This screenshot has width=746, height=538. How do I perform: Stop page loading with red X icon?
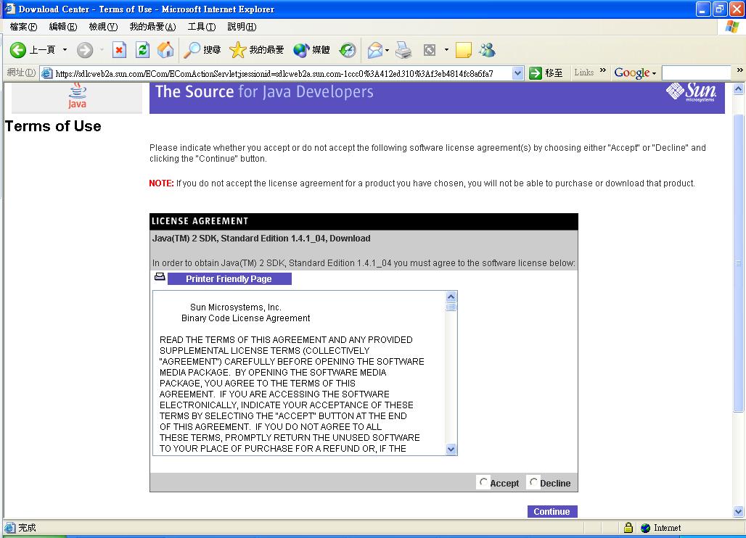[x=120, y=50]
